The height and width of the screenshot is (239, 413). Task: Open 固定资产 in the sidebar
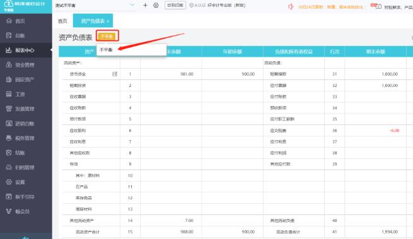click(26, 79)
